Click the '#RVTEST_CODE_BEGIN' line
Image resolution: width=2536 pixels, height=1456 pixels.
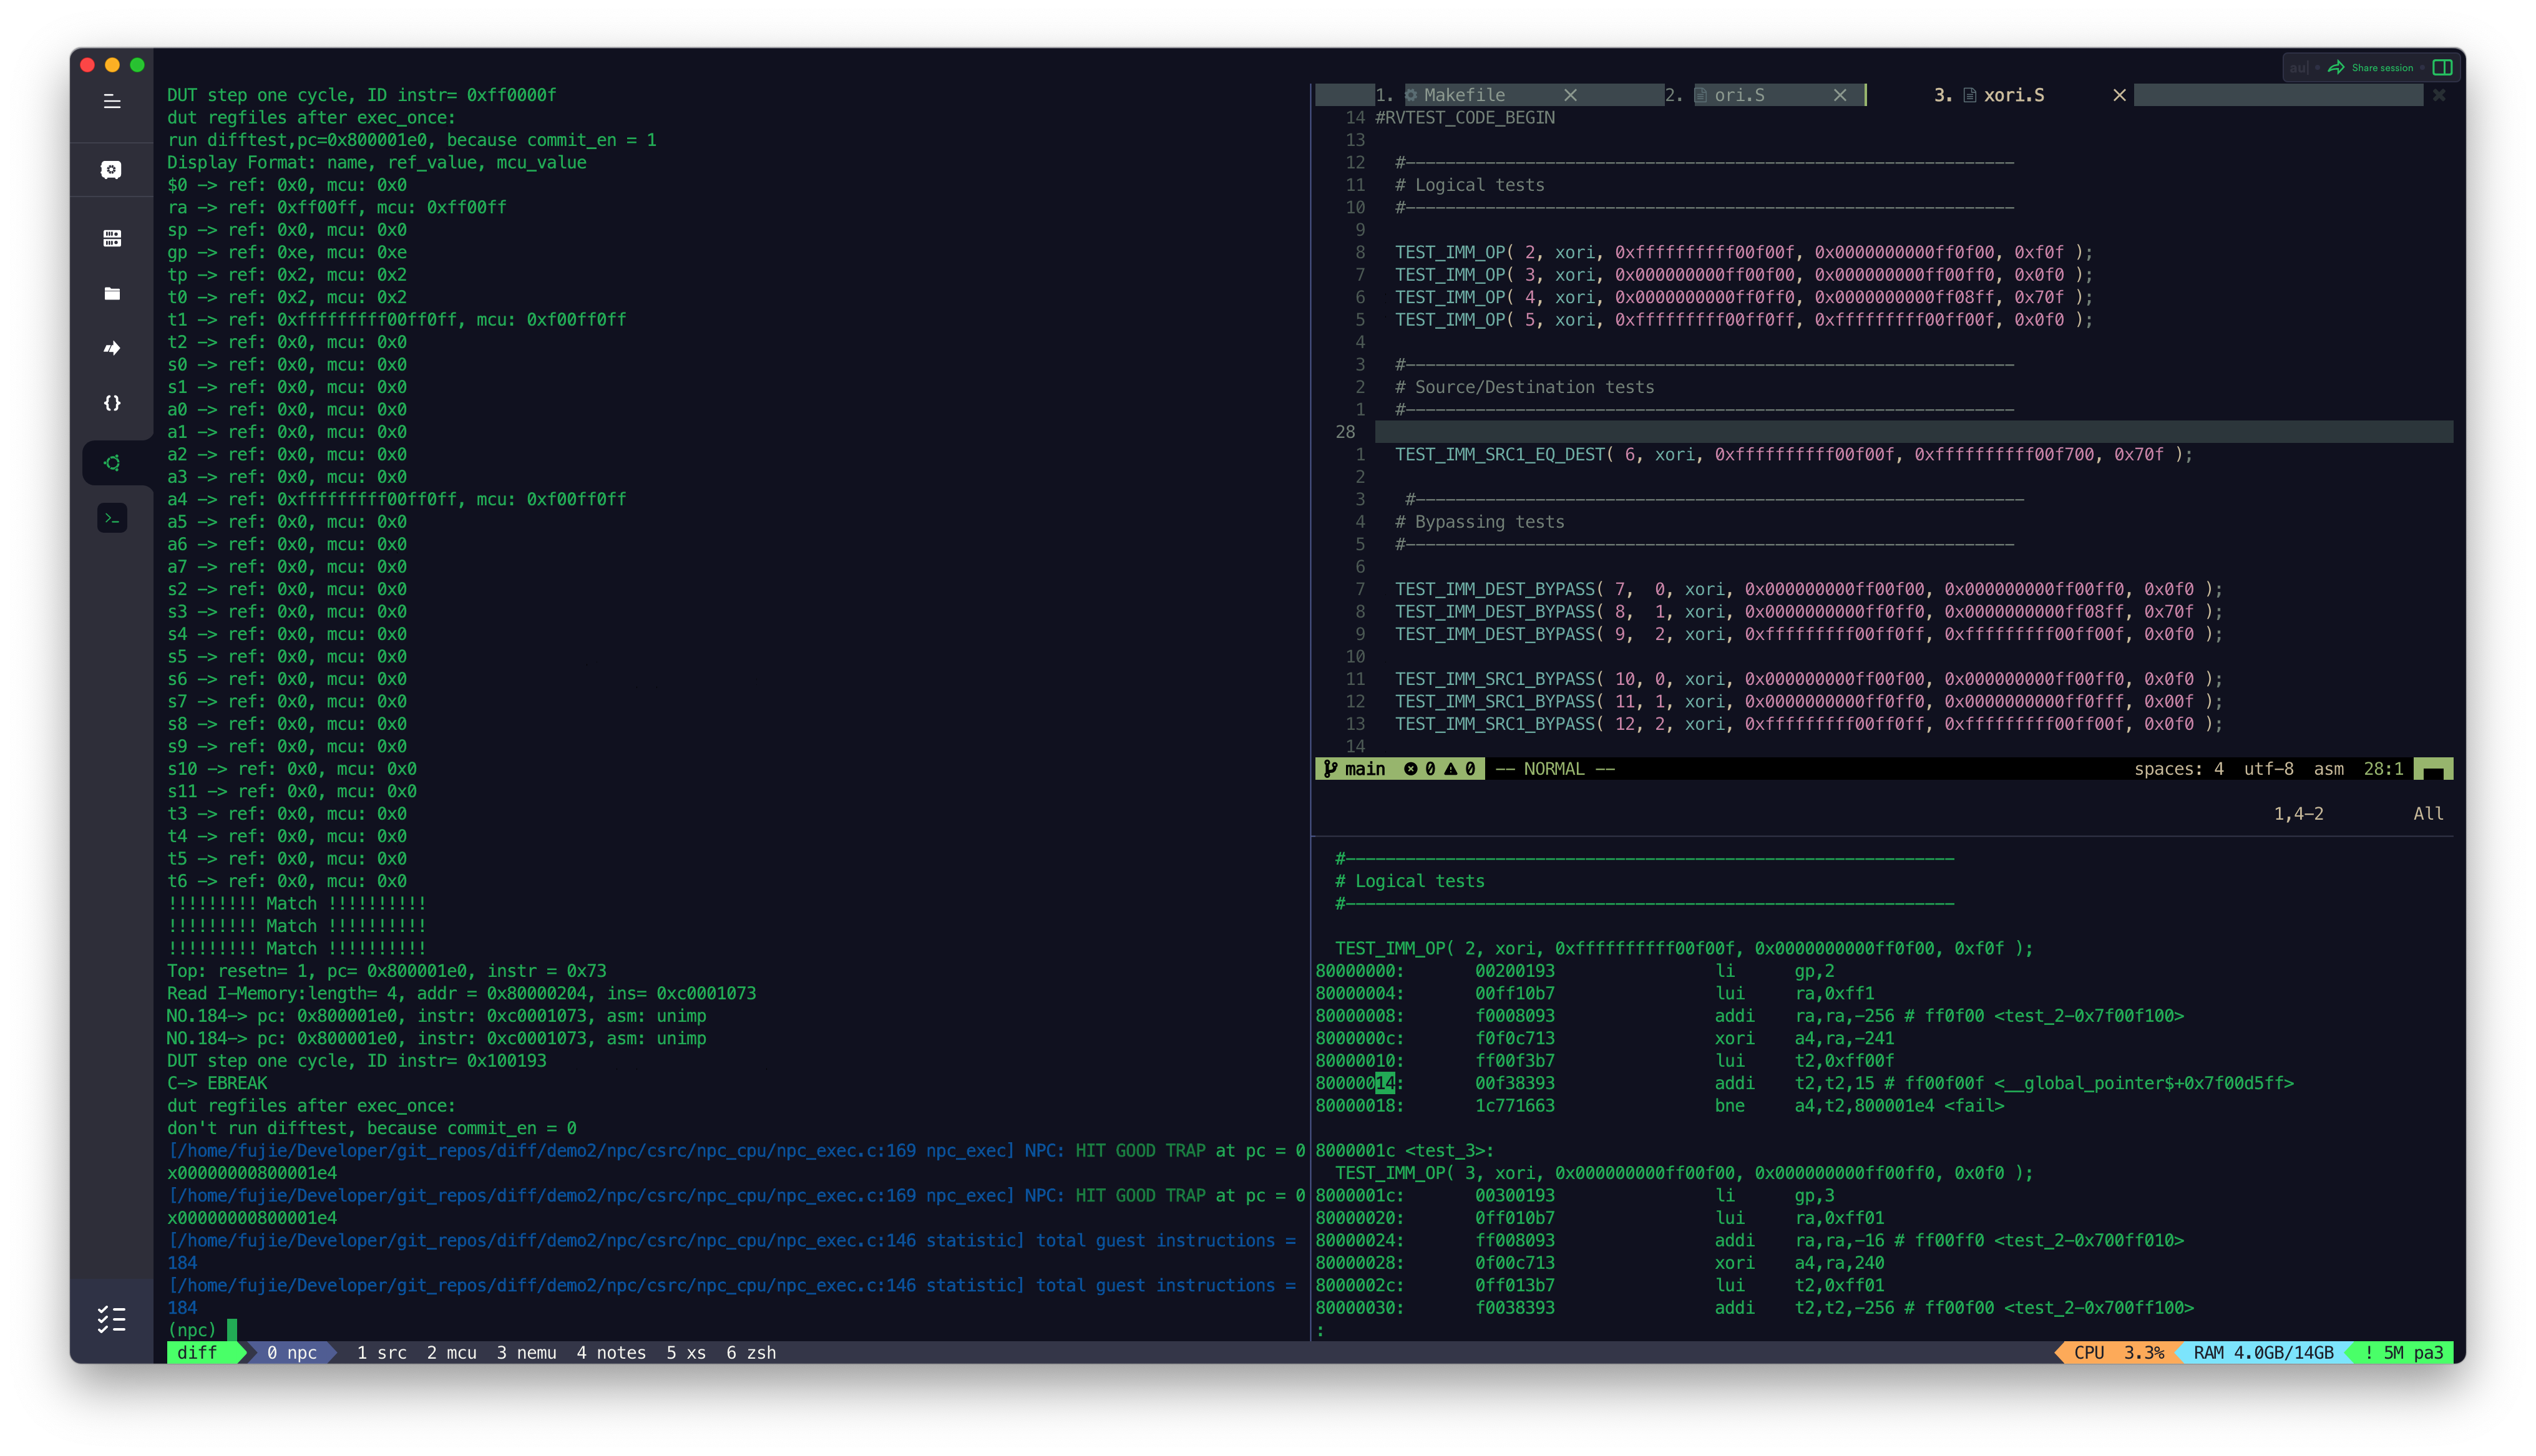coord(1465,117)
